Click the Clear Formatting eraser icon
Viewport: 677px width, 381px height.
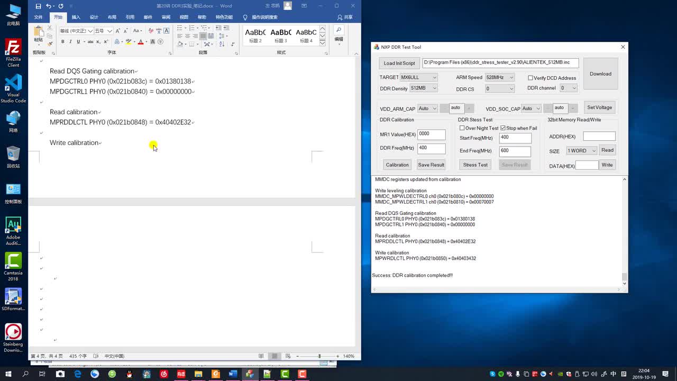point(151,31)
